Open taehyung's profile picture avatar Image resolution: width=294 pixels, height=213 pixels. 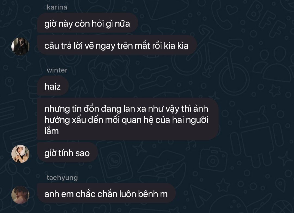click(x=20, y=195)
